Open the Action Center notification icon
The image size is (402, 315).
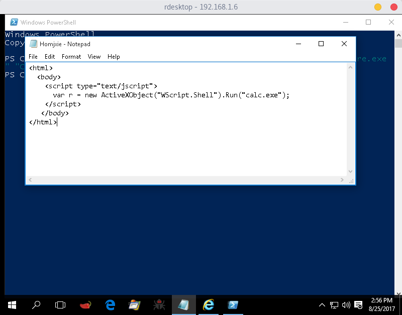tap(358, 305)
